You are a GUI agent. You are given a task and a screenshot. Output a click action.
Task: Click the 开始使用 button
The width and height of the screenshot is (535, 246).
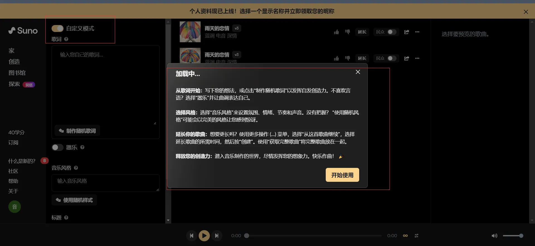coord(342,175)
